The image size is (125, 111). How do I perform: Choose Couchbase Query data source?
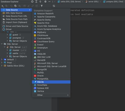point(51,41)
